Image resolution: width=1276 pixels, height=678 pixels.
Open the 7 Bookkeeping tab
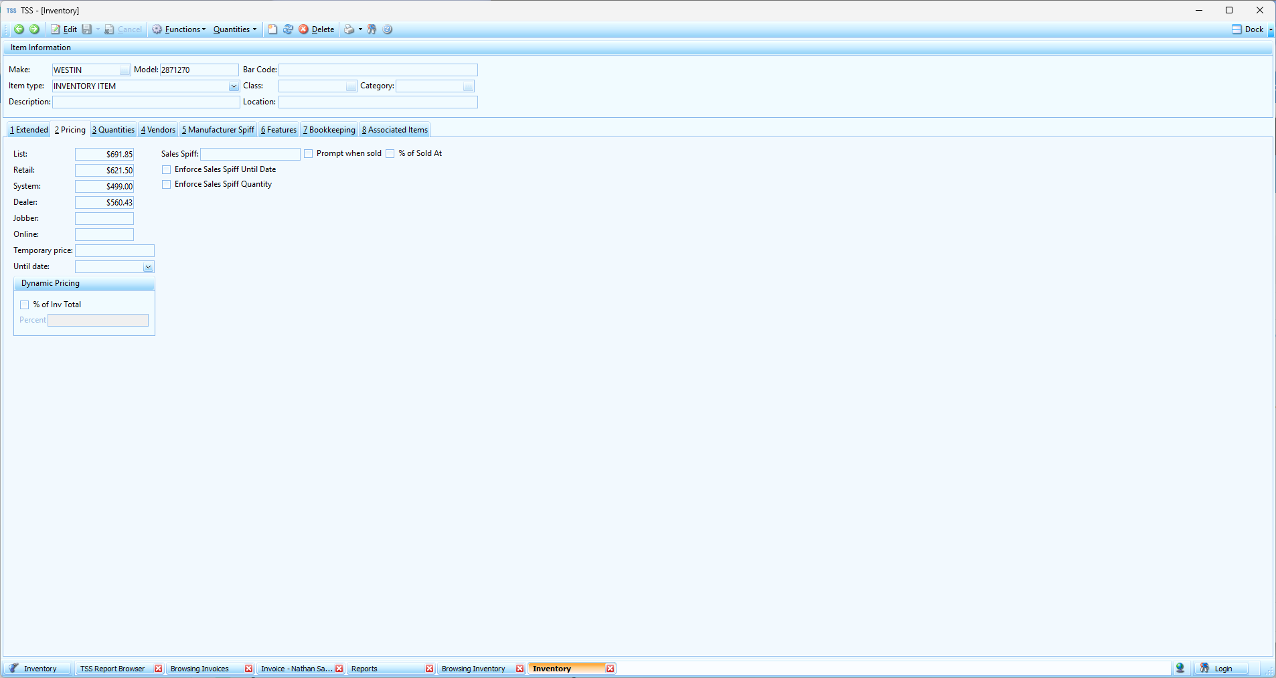click(x=329, y=130)
